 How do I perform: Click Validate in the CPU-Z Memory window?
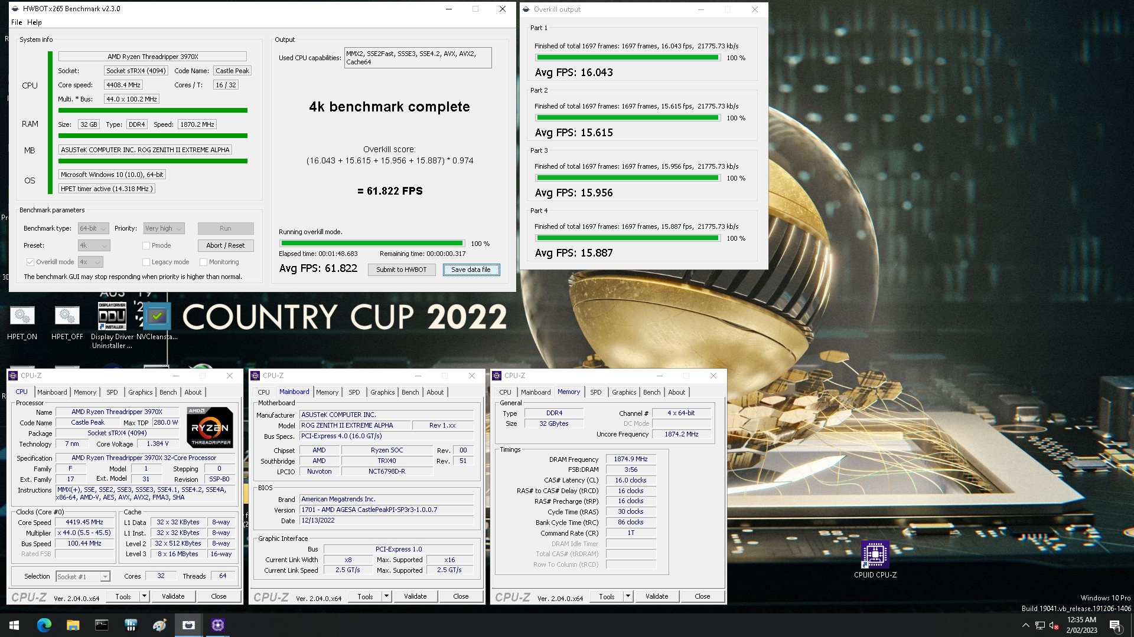click(x=657, y=596)
